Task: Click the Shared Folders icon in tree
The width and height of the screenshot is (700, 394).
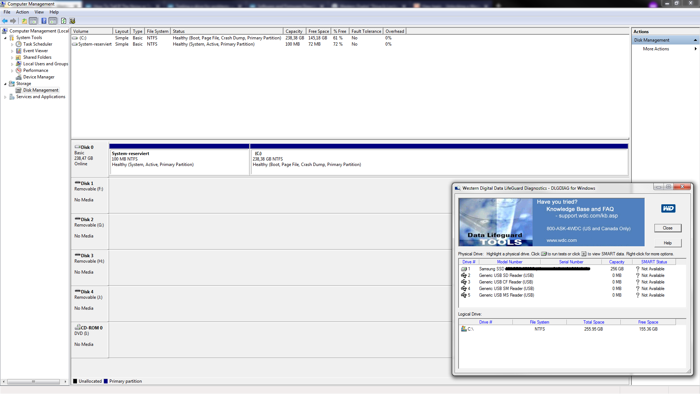Action: coord(19,57)
